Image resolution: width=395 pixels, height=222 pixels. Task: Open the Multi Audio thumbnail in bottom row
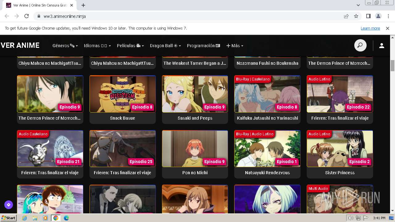coord(340,199)
